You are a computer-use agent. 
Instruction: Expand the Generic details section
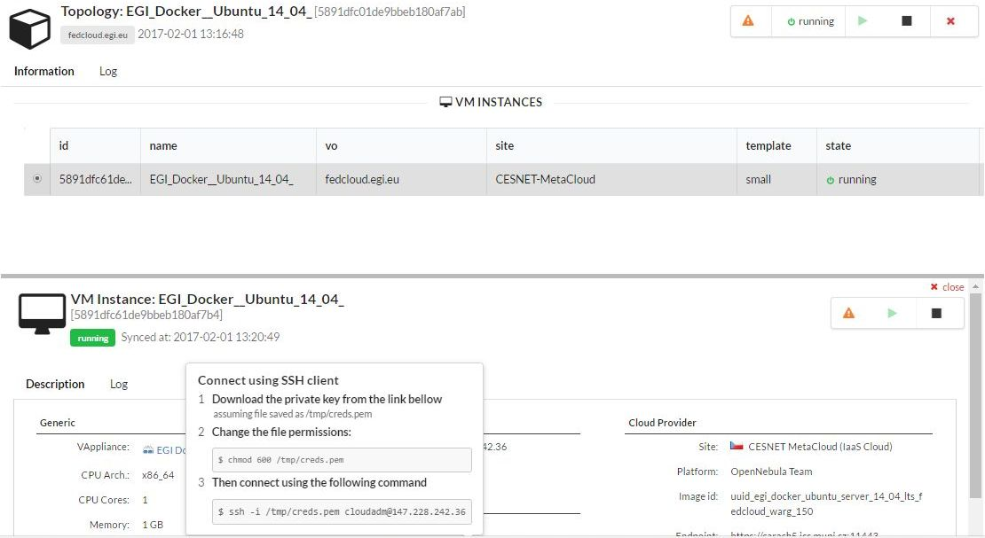tap(57, 423)
